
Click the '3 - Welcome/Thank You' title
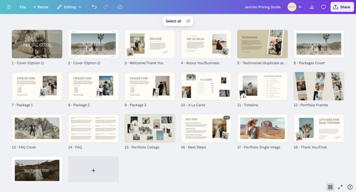pyautogui.click(x=144, y=63)
